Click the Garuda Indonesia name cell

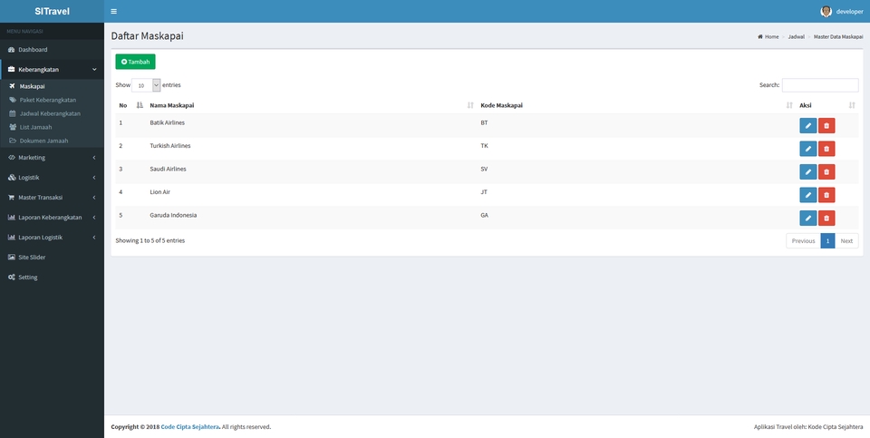(173, 215)
